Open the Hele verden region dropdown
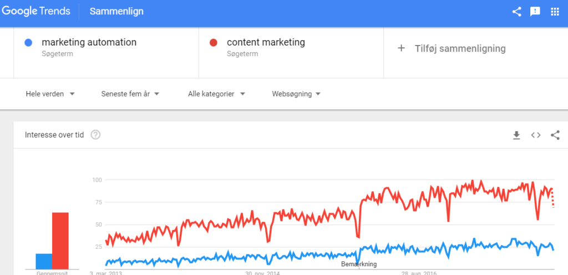The height and width of the screenshot is (275, 568). click(x=50, y=94)
